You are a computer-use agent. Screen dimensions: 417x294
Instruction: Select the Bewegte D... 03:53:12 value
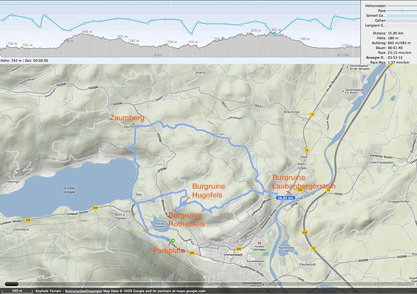(395, 57)
